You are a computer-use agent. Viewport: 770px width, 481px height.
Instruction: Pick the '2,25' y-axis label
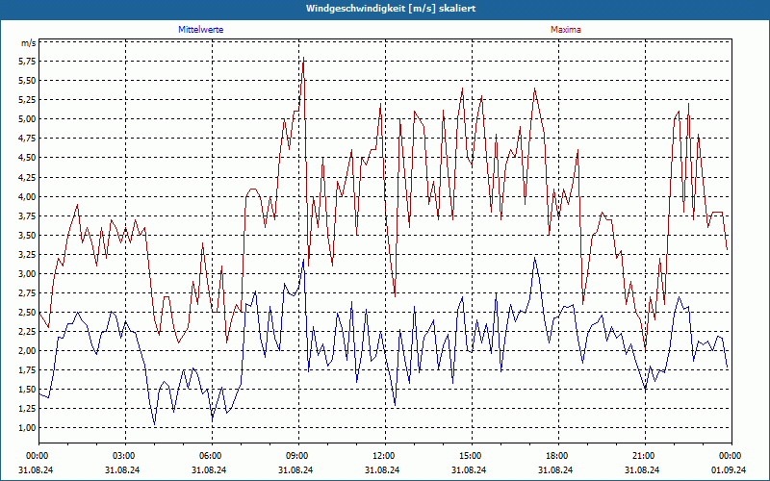tap(27, 331)
